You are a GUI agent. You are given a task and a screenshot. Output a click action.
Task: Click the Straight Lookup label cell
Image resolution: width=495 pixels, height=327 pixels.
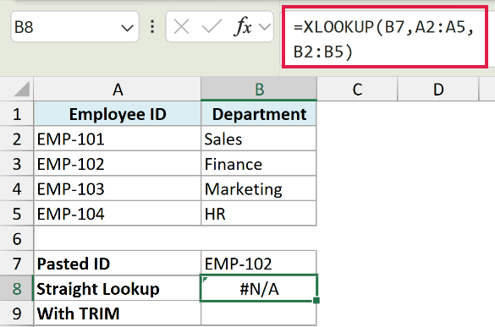coord(118,288)
